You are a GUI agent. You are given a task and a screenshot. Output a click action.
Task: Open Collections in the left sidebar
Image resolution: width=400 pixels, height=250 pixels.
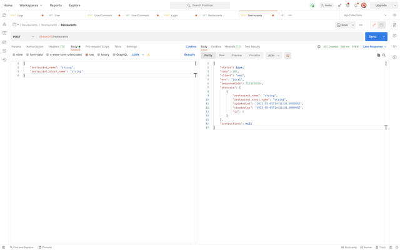pyautogui.click(x=4, y=15)
